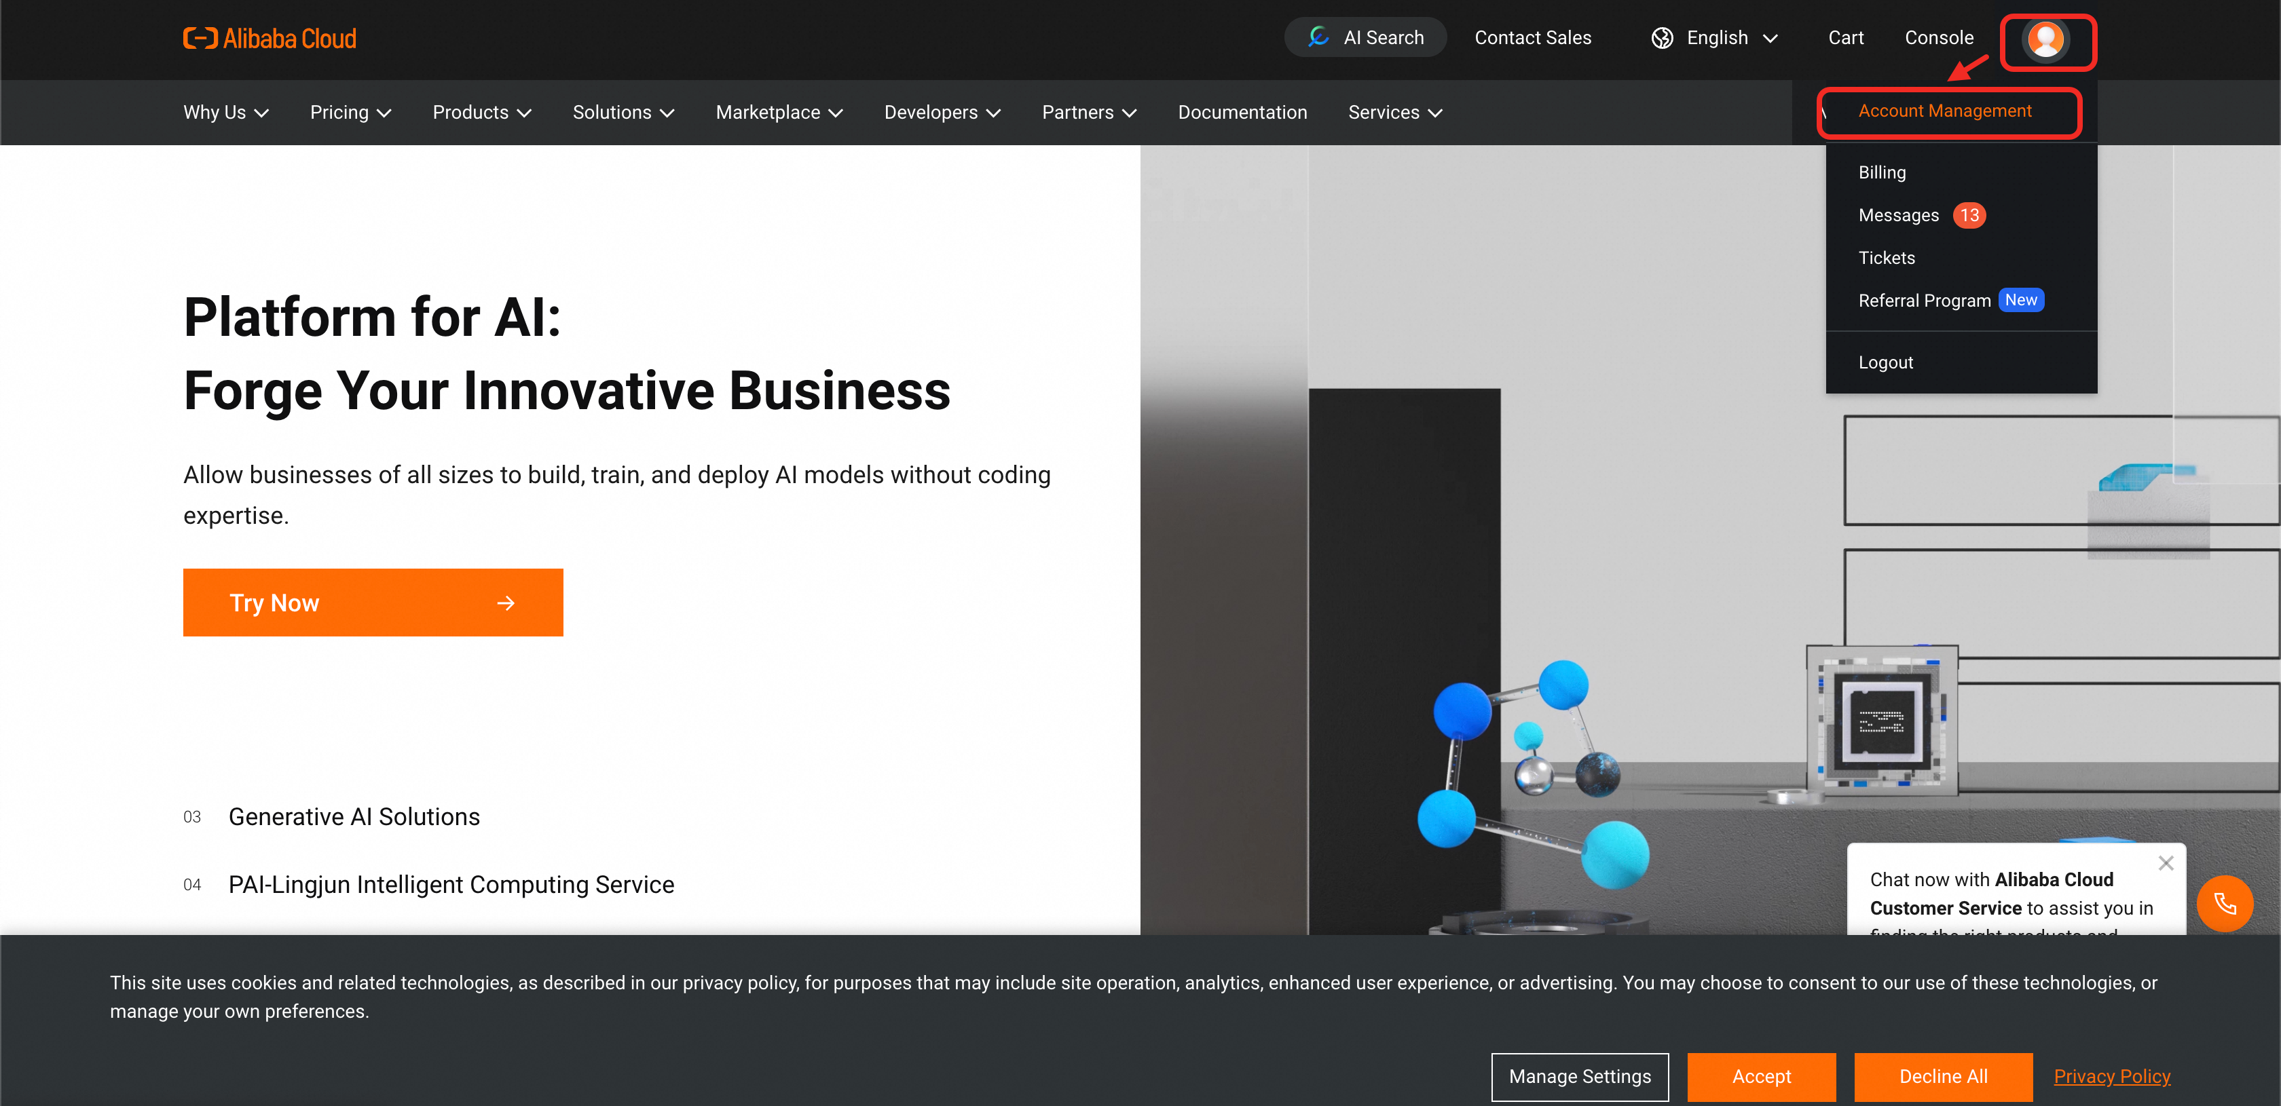Select Generative AI Solutions slide item
Image resolution: width=2281 pixels, height=1106 pixels.
354,817
